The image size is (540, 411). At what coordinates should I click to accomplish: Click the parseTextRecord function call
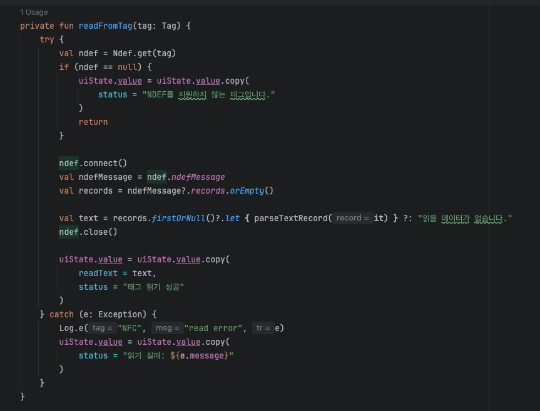[x=291, y=218]
